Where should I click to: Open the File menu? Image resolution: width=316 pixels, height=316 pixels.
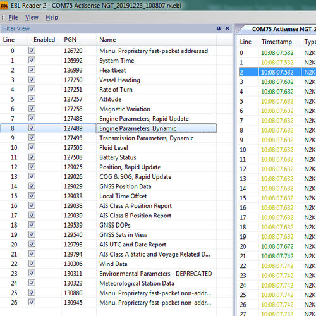point(13,18)
